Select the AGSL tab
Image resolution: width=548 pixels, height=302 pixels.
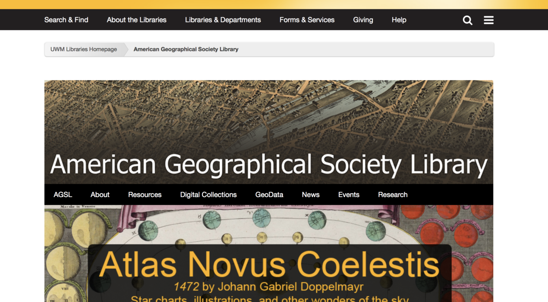[x=63, y=195]
